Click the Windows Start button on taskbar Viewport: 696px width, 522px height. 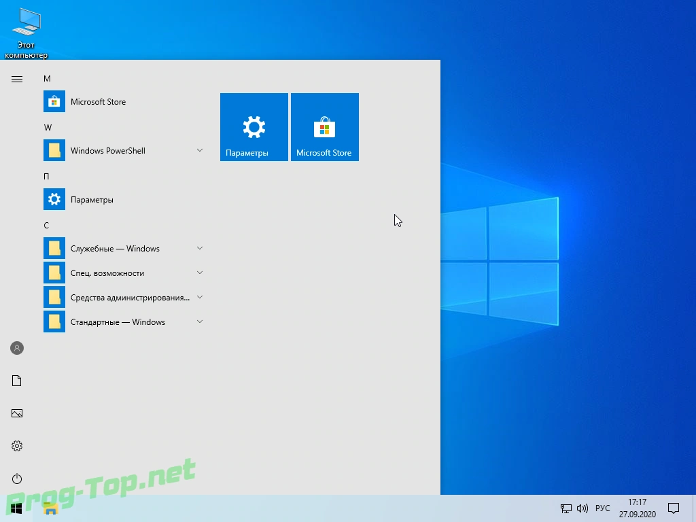(x=16, y=508)
